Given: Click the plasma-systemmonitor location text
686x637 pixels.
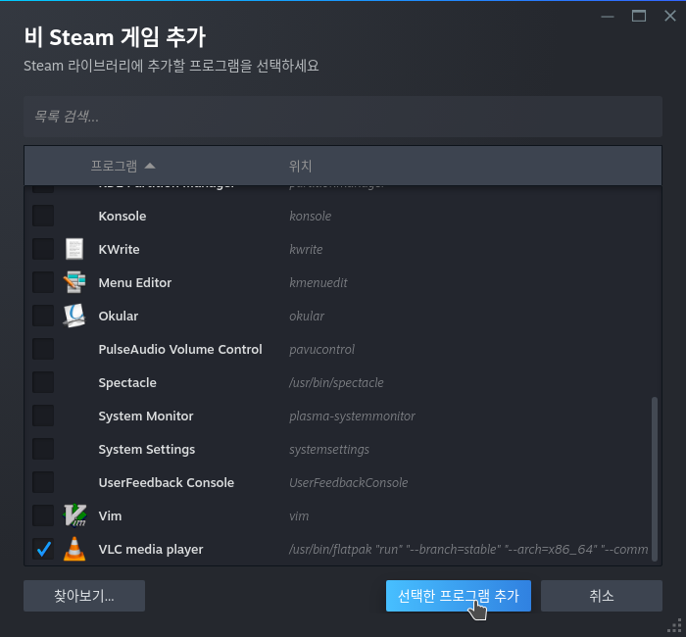Looking at the screenshot, I should tap(352, 416).
